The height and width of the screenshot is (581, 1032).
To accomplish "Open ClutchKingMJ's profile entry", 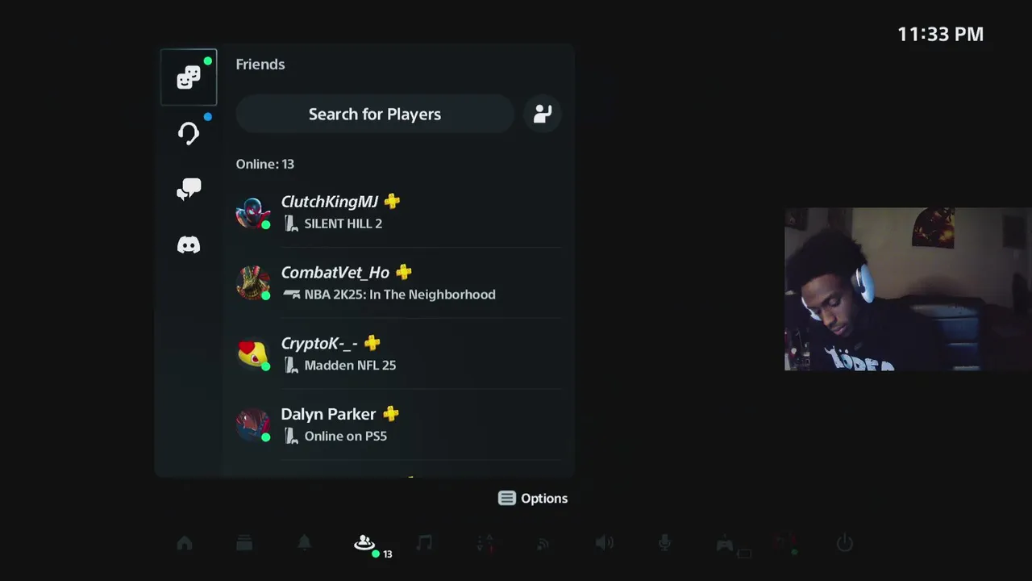I will tap(398, 212).
